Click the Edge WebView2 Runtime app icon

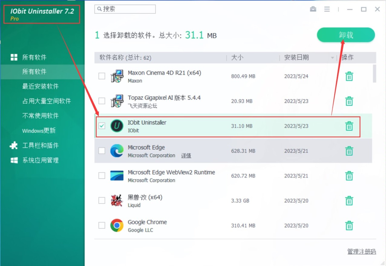[x=117, y=176]
